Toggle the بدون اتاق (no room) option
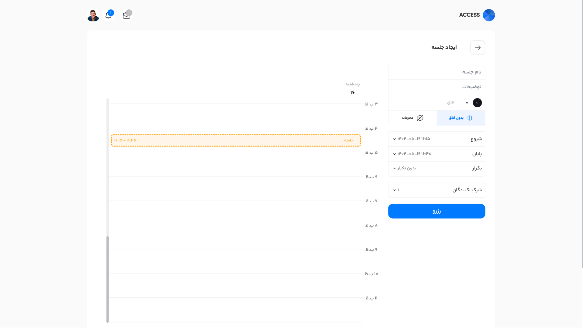This screenshot has height=328, width=583. (x=456, y=118)
